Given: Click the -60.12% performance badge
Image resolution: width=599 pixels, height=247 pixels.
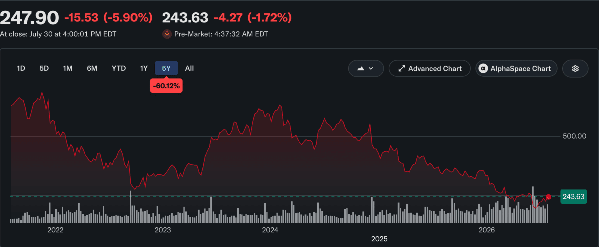Looking at the screenshot, I should click(166, 86).
